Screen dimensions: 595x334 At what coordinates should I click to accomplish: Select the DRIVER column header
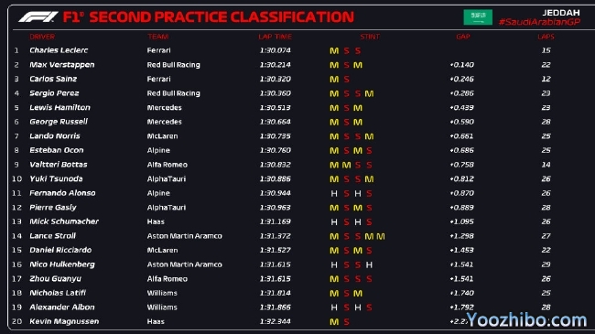pos(42,37)
